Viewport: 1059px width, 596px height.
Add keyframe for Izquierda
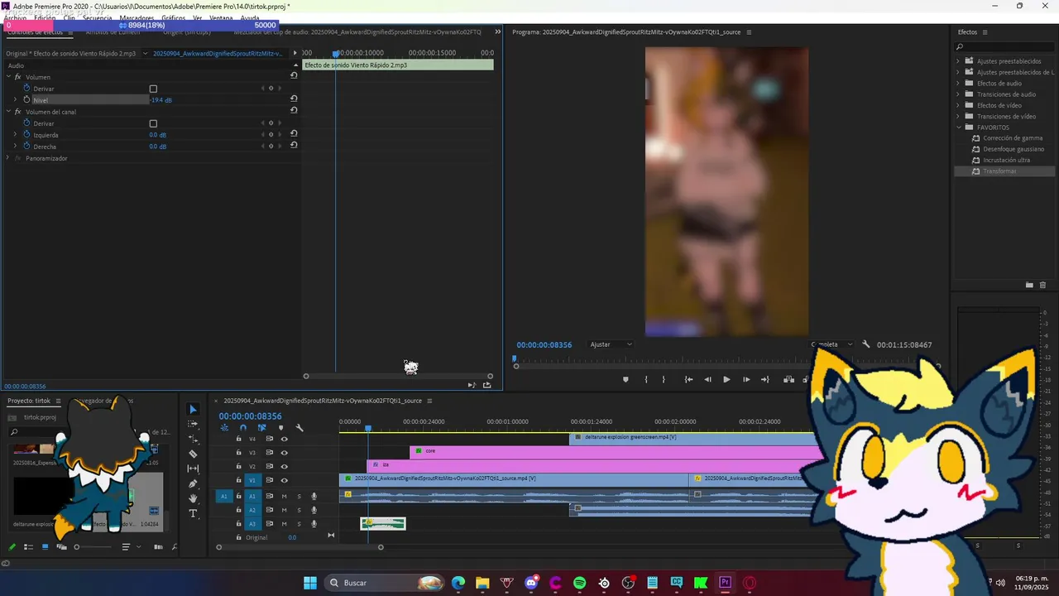pyautogui.click(x=271, y=135)
